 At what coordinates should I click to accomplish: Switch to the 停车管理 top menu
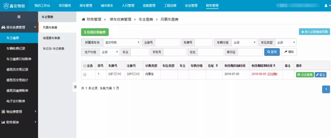[86, 6]
